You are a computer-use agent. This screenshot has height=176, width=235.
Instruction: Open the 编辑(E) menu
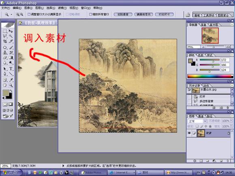[x=17, y=8]
